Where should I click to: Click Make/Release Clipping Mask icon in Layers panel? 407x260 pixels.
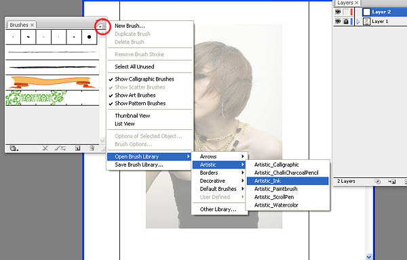point(377,181)
